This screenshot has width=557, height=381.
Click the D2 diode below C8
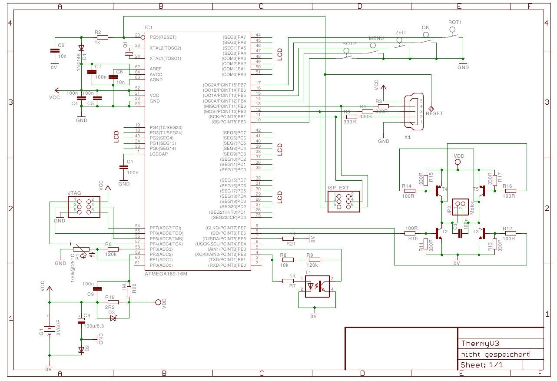coord(81,350)
